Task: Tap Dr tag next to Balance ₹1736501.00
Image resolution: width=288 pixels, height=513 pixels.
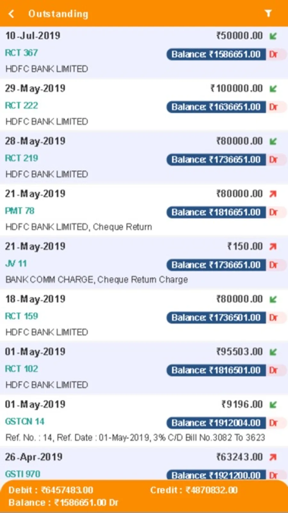Action: click(x=274, y=318)
